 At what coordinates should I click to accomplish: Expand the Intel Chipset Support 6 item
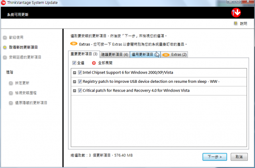(x=75, y=73)
